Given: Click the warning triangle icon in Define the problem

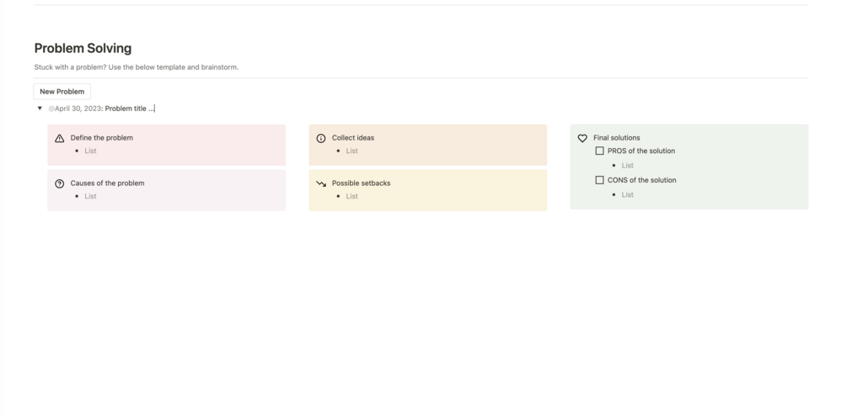Looking at the screenshot, I should click(x=60, y=138).
